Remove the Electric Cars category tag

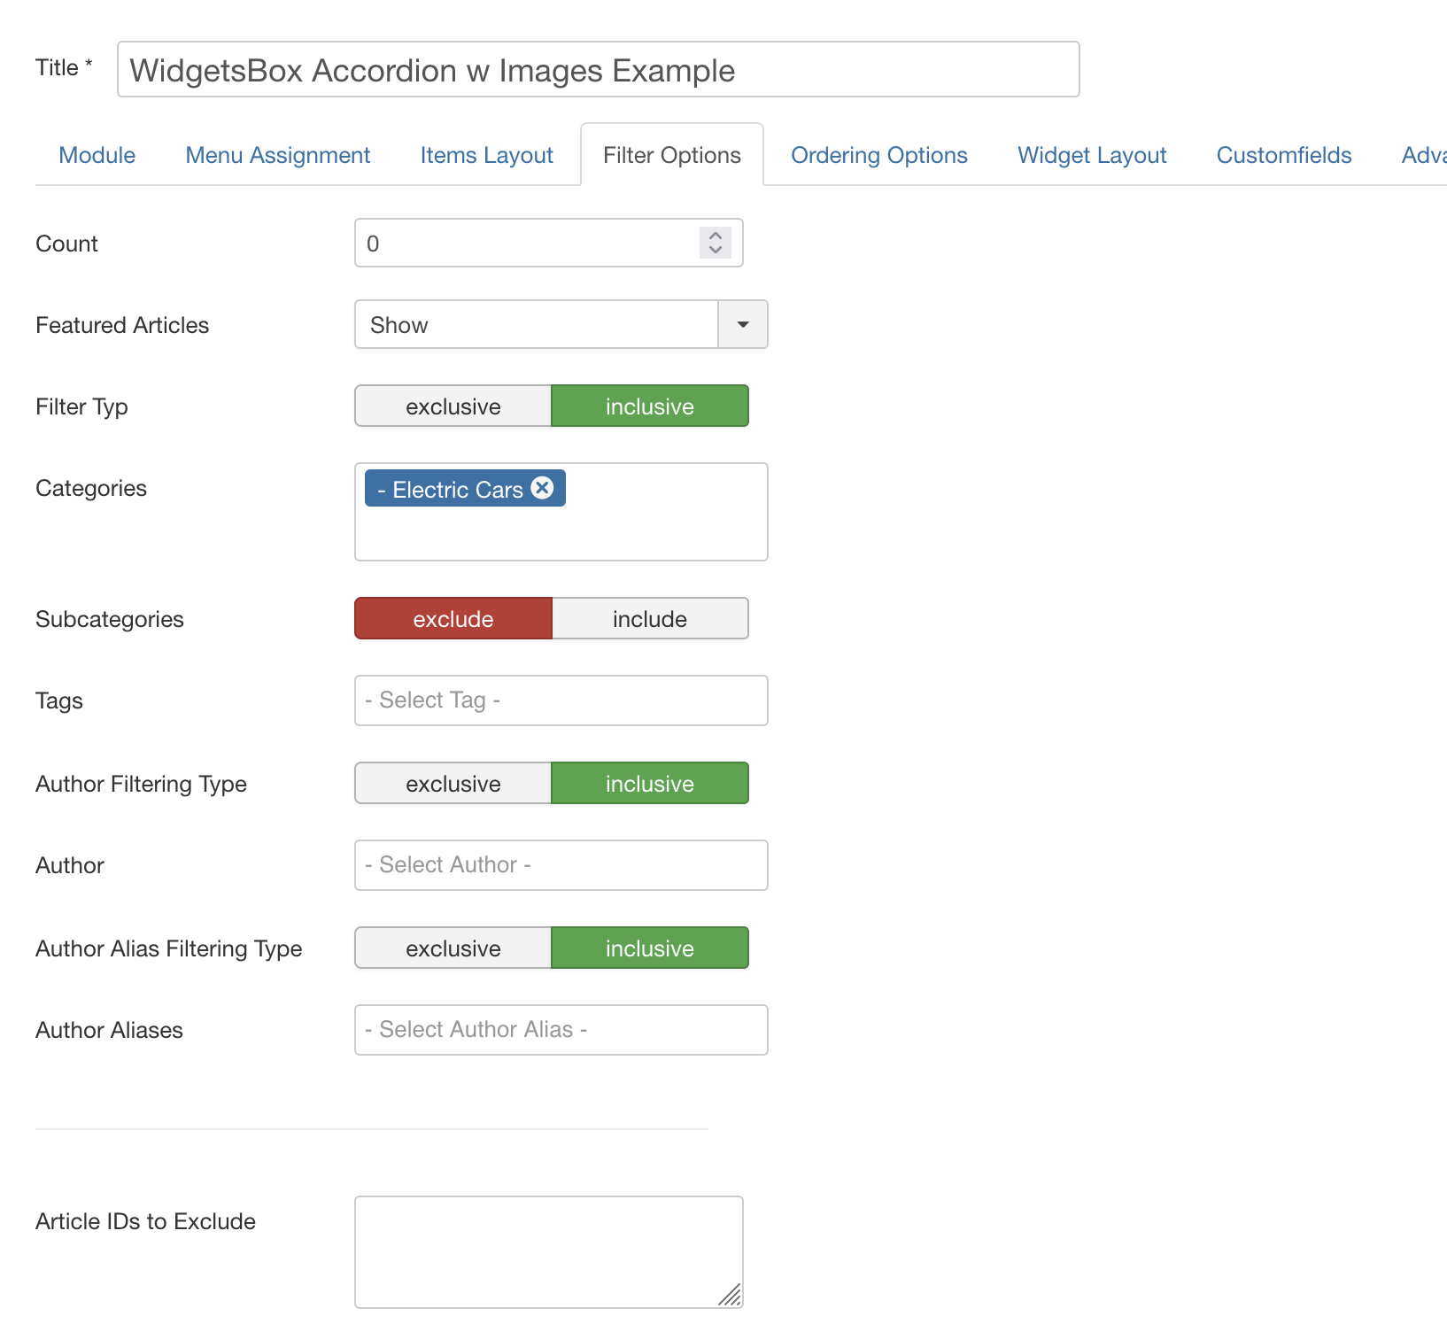pos(542,488)
